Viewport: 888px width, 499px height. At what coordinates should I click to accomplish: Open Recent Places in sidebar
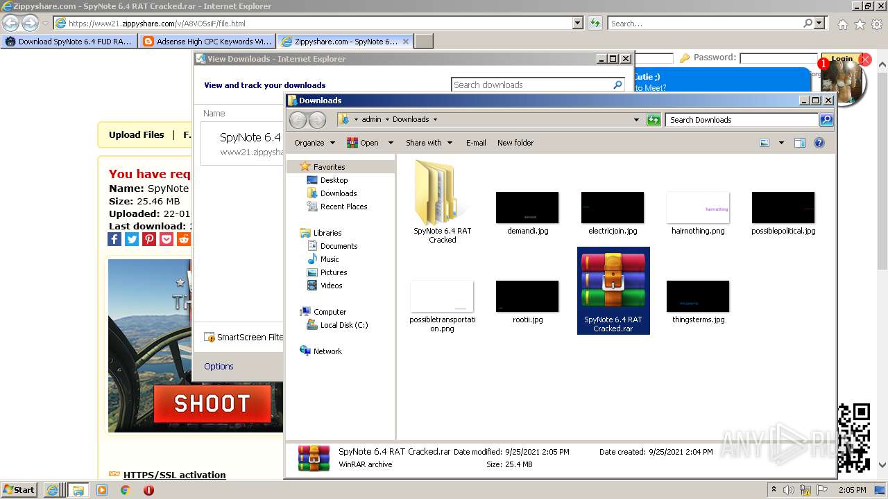[343, 207]
